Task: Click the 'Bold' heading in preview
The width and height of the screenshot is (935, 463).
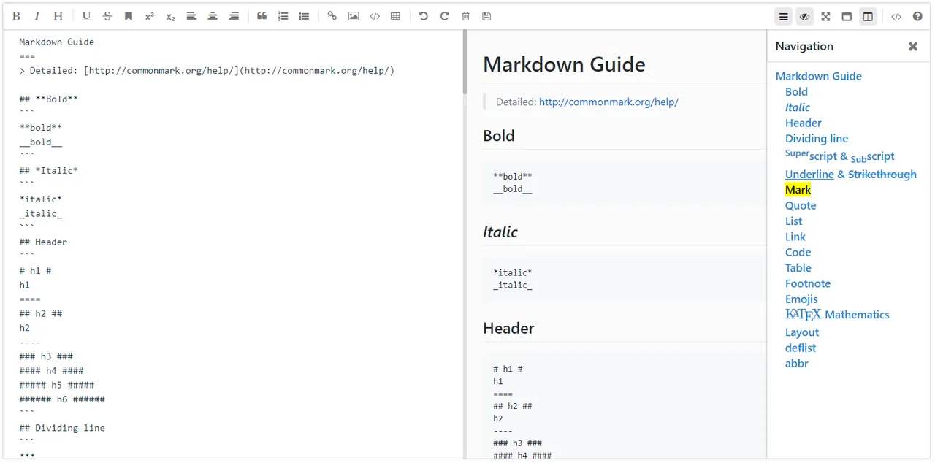Action: tap(498, 136)
